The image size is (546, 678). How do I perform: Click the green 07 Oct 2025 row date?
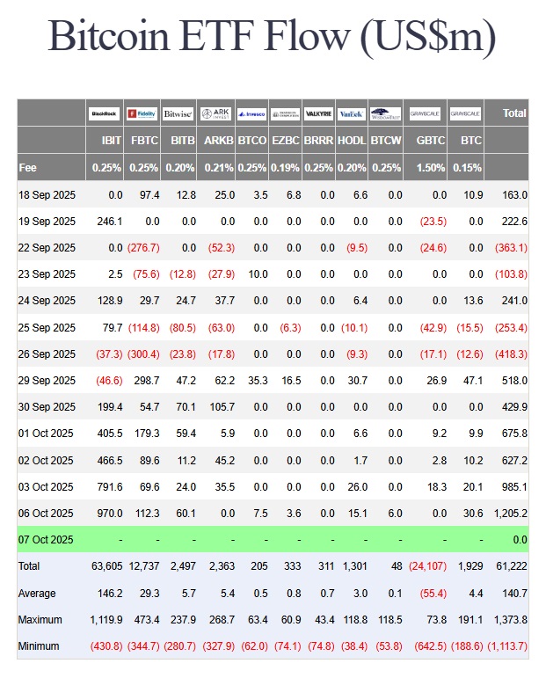(x=47, y=539)
